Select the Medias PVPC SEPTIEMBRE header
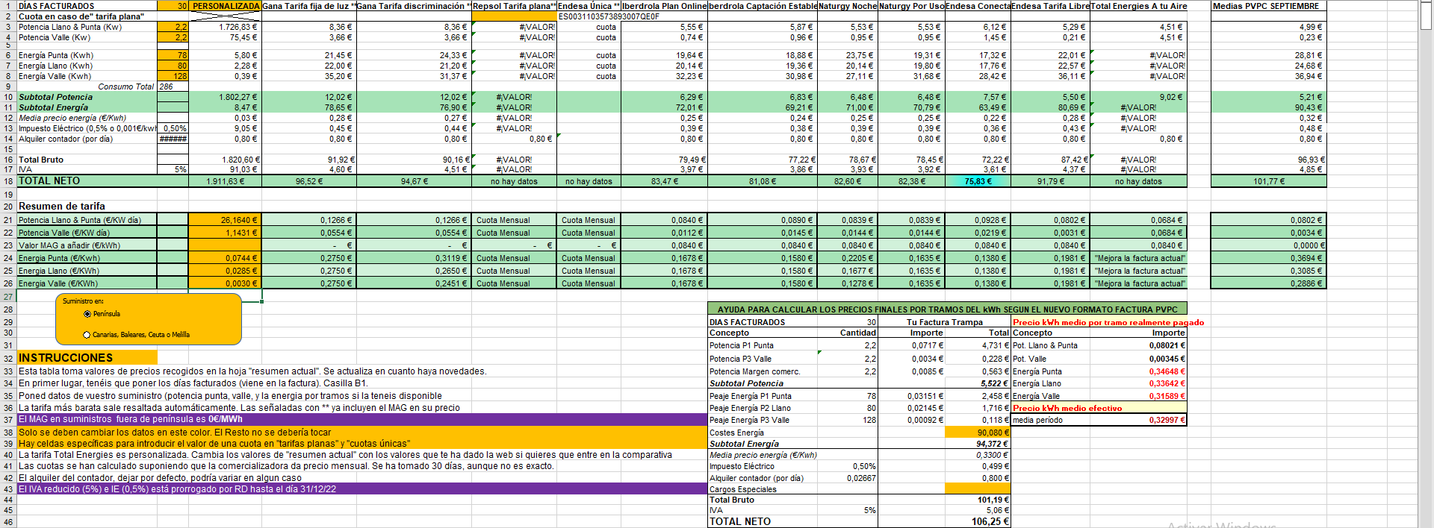 (x=1268, y=6)
